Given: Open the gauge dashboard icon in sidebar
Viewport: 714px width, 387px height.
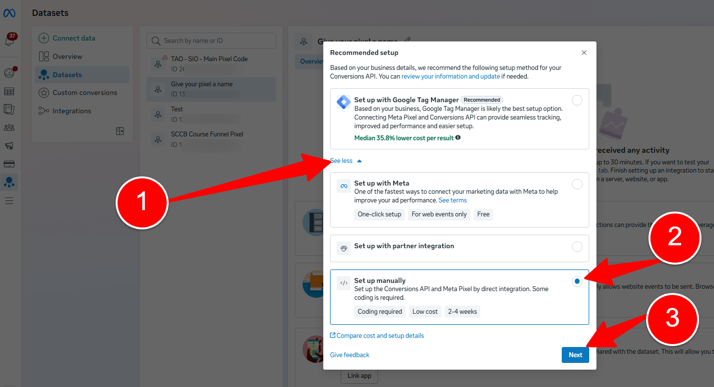Looking at the screenshot, I should (9, 73).
